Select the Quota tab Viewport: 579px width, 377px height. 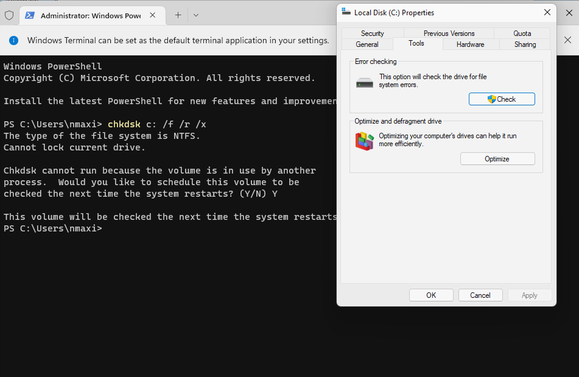click(x=522, y=33)
